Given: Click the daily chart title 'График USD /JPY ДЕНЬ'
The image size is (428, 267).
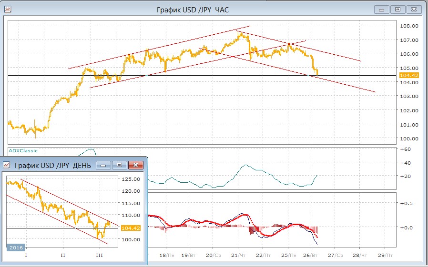Looking at the screenshot, I should (x=53, y=165).
